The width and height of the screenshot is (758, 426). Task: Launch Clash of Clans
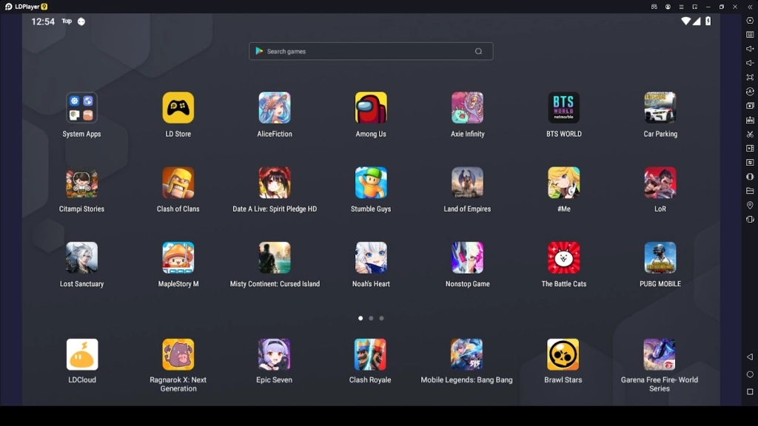point(178,183)
